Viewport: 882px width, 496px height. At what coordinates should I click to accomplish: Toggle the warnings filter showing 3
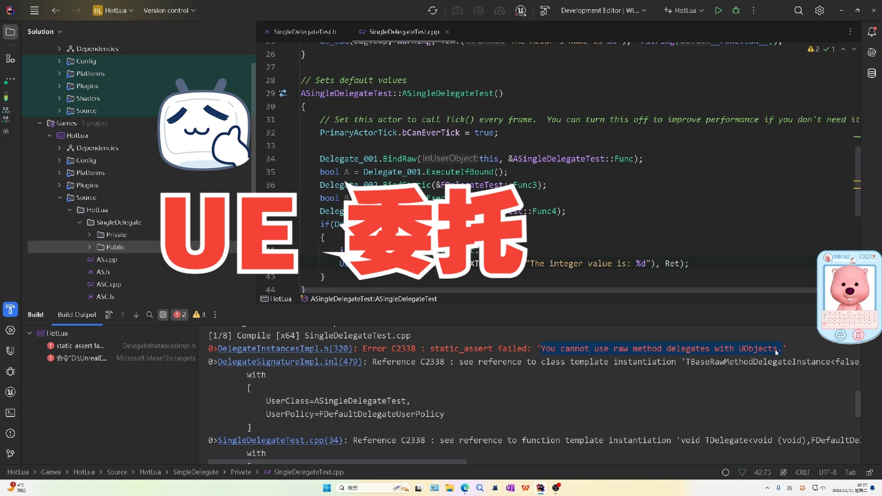[199, 315]
